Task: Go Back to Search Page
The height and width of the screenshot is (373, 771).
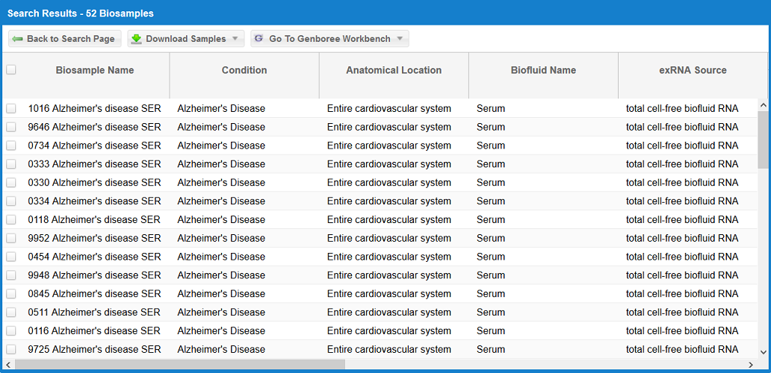Action: coord(65,39)
